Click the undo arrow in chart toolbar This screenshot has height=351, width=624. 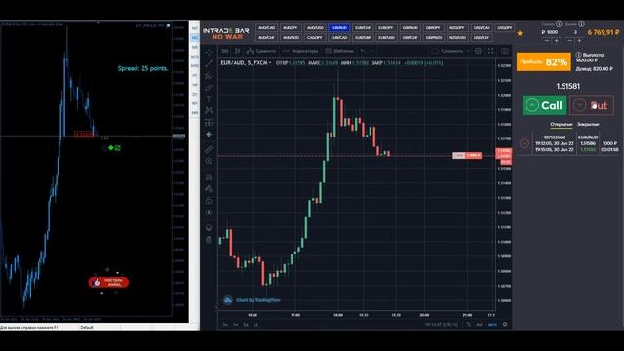tap(363, 51)
